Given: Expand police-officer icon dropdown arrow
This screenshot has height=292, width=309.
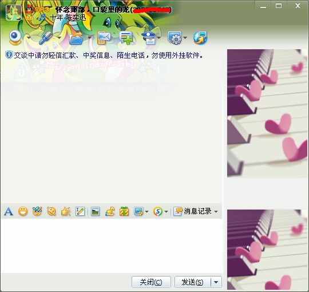Looking at the screenshot, I should (159, 37).
